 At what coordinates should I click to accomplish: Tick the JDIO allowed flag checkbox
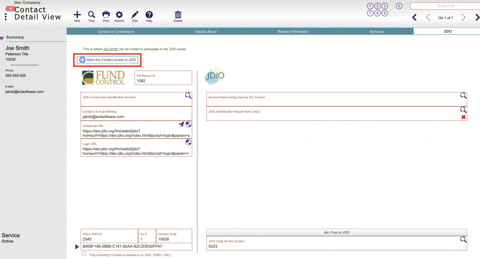point(84,254)
